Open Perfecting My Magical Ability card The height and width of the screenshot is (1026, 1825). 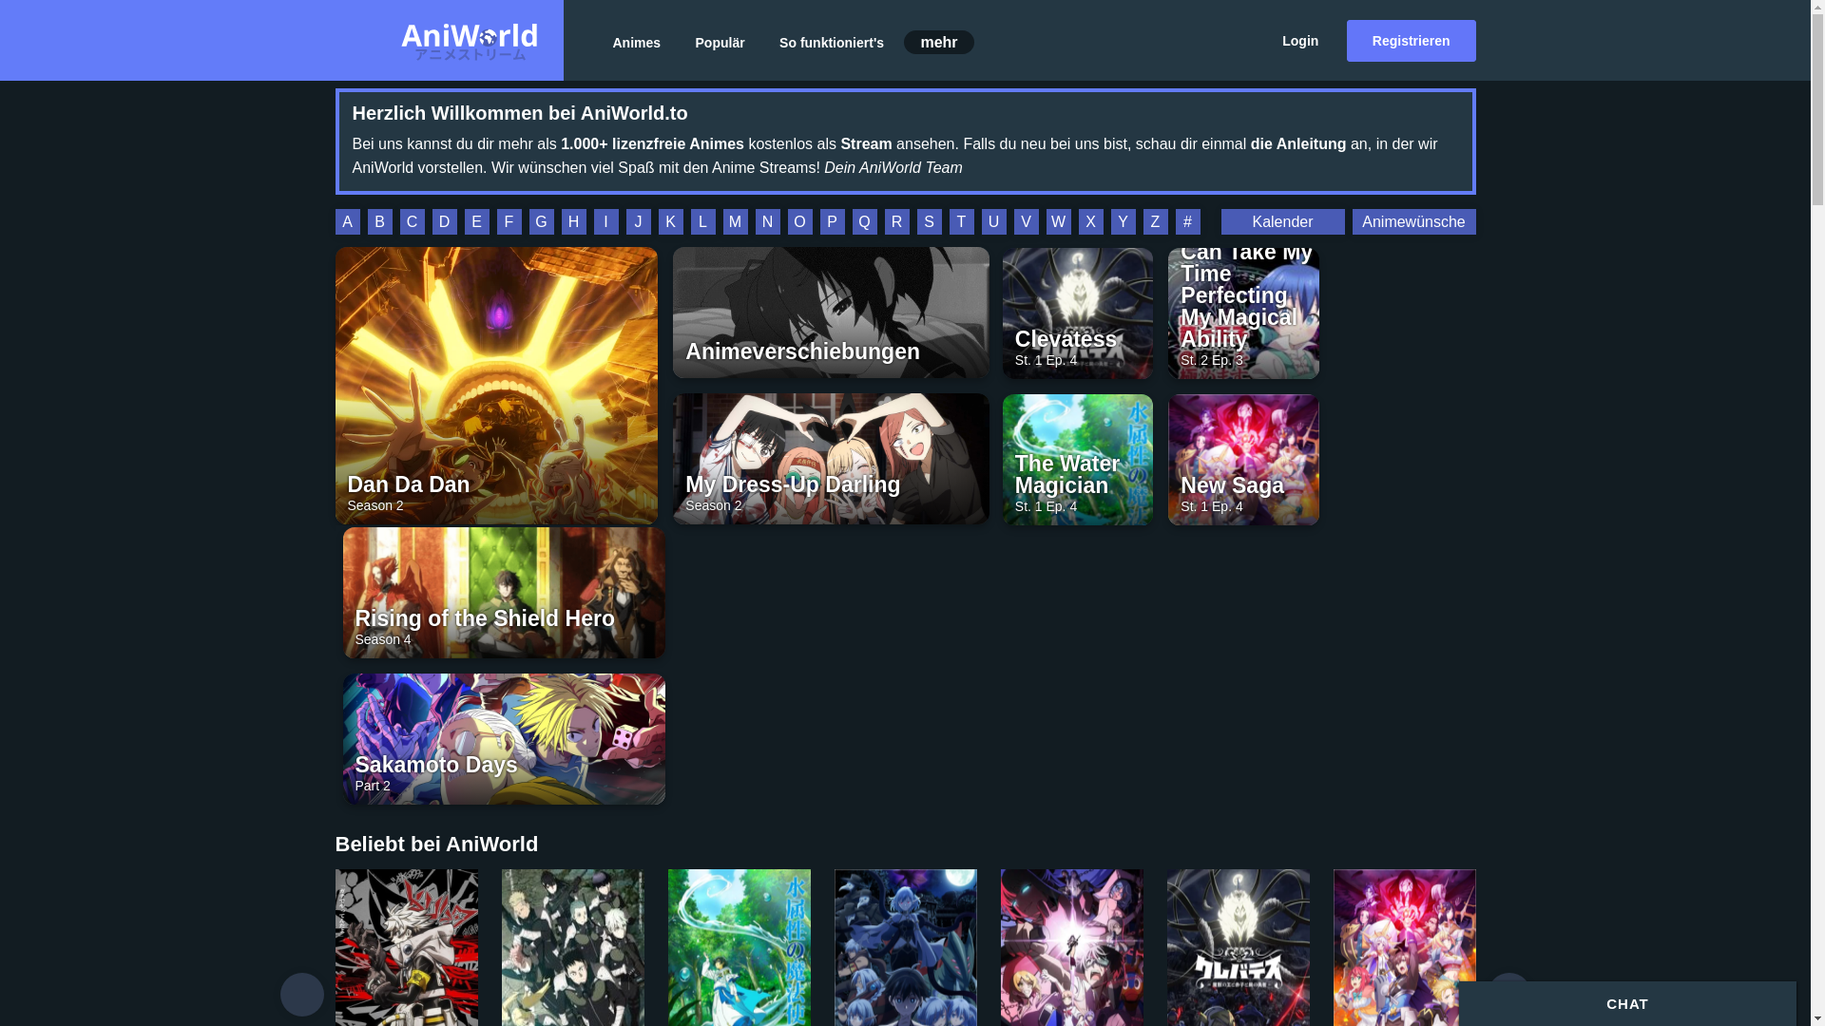click(x=1243, y=313)
